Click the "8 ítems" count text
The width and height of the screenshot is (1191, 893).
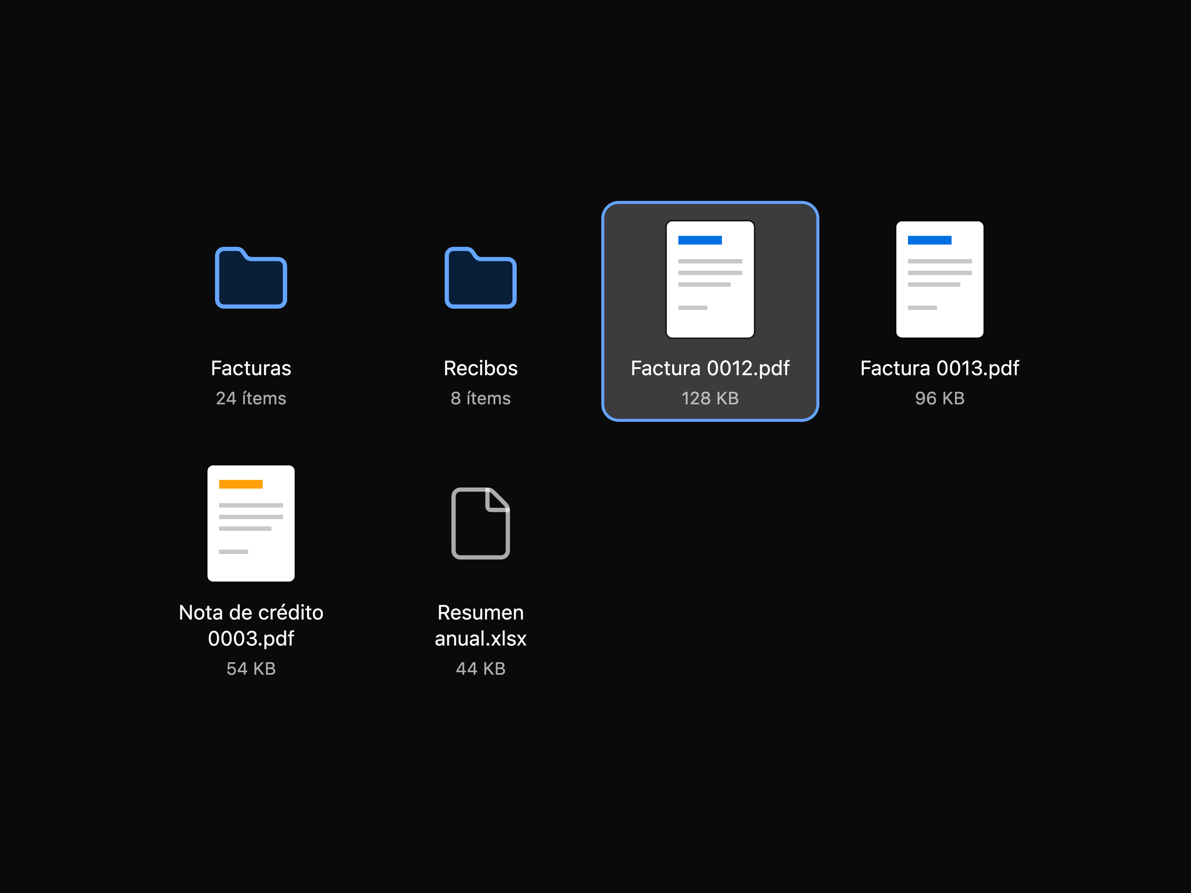pyautogui.click(x=480, y=398)
